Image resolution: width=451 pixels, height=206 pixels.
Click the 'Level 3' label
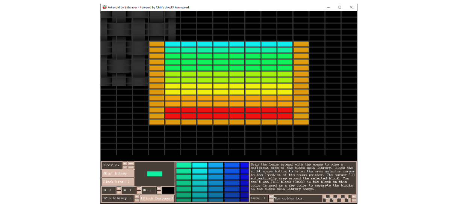pyautogui.click(x=259, y=198)
